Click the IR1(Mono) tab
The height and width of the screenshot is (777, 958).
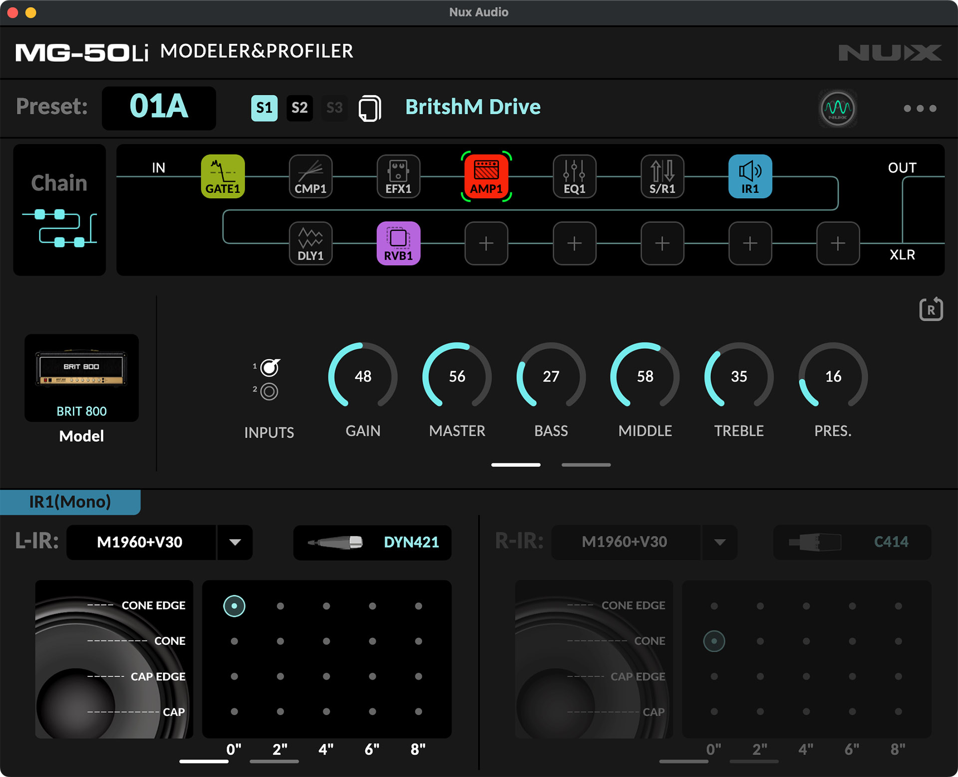click(x=70, y=502)
